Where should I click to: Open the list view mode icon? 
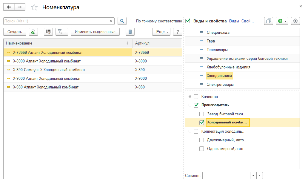click(130, 32)
